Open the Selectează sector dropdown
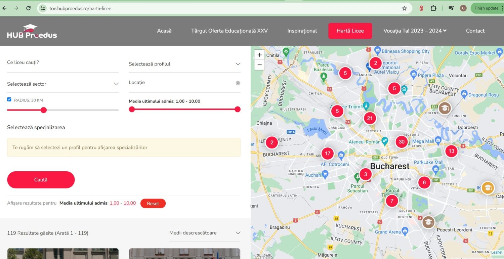The height and width of the screenshot is (259, 504). pyautogui.click(x=63, y=84)
